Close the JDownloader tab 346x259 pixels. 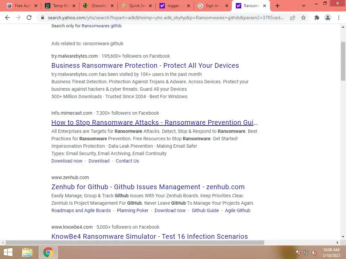tap(112, 6)
